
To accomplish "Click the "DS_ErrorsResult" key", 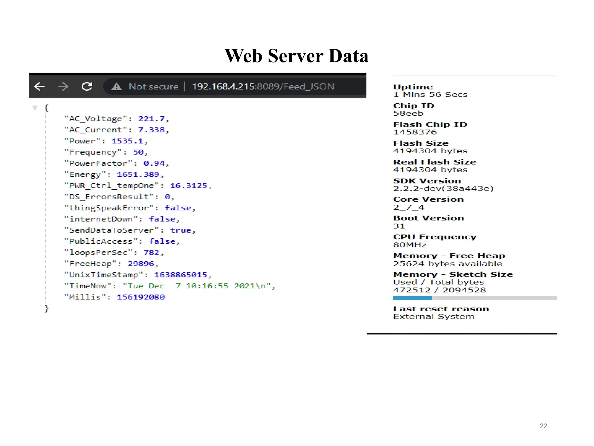I will pyautogui.click(x=109, y=197).
